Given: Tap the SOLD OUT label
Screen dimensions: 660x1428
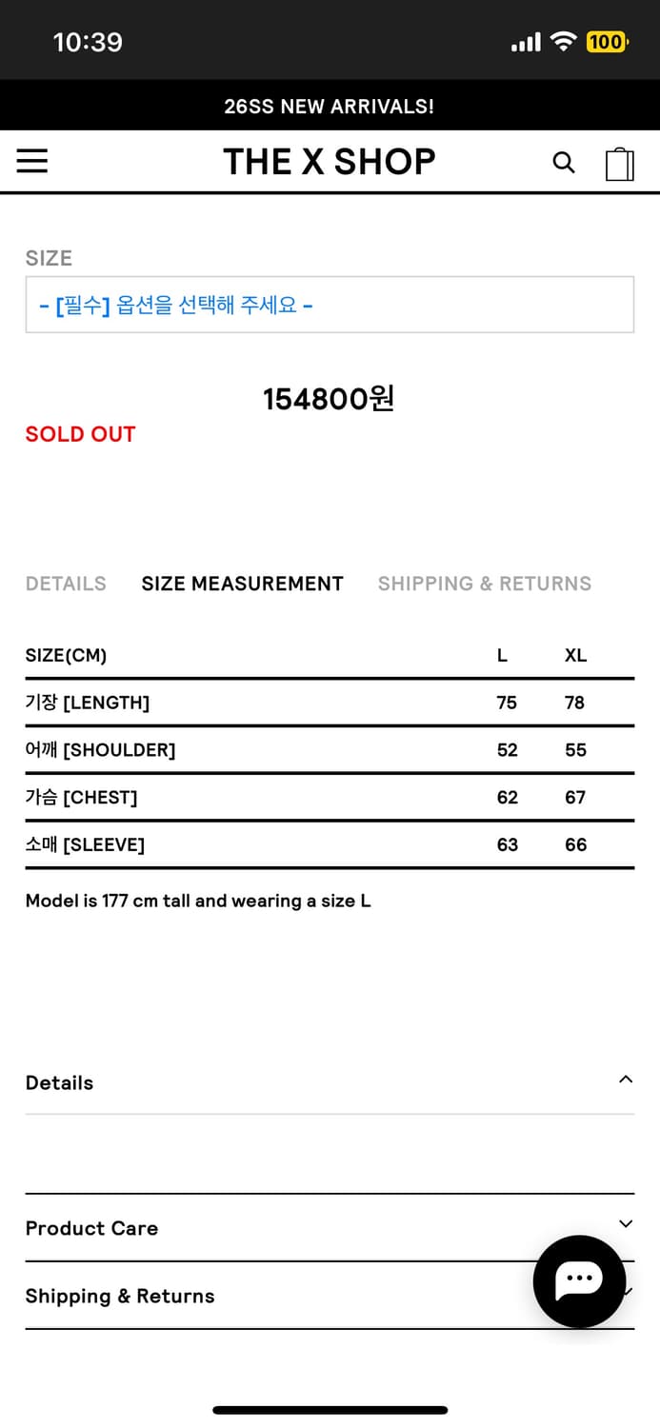Looking at the screenshot, I should tap(81, 434).
